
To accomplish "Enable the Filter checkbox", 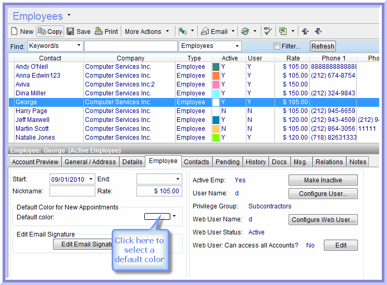I will (277, 46).
